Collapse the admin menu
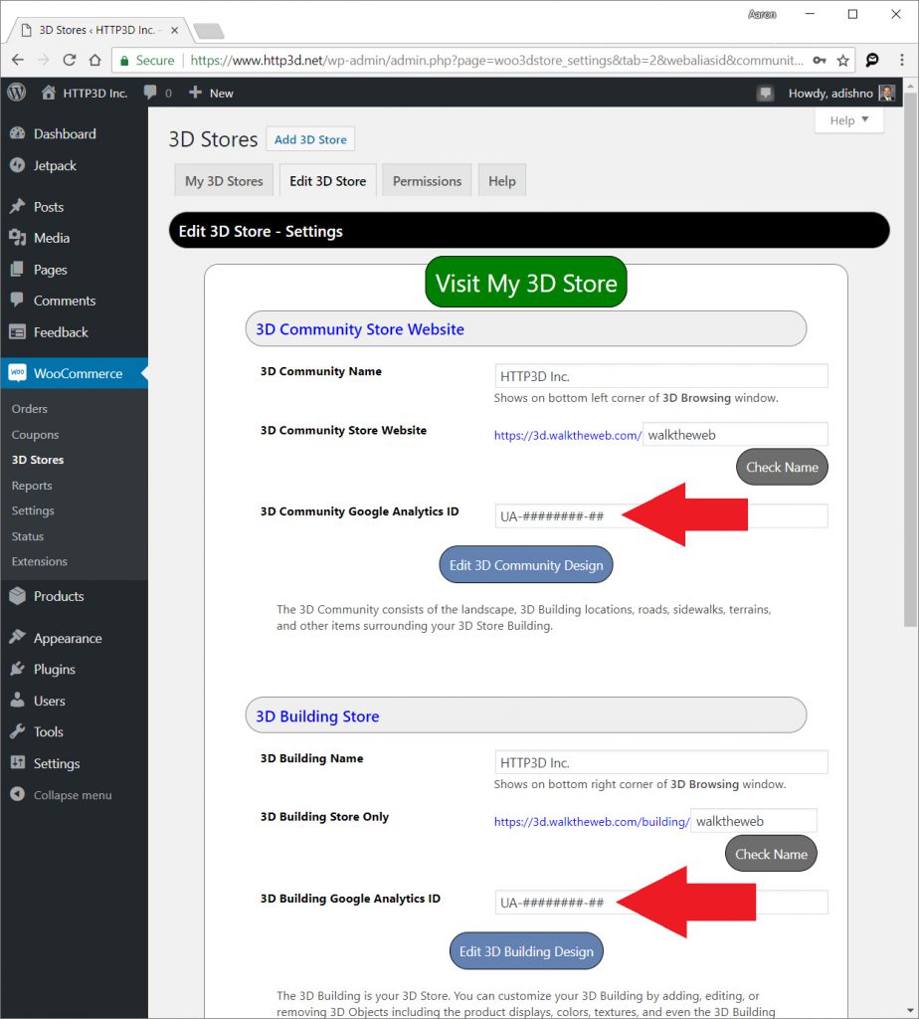The width and height of the screenshot is (919, 1019). [x=19, y=794]
